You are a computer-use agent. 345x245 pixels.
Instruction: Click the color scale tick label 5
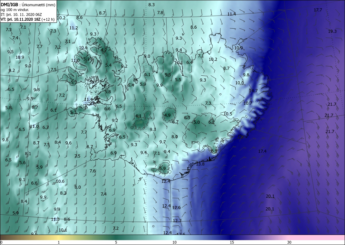pos(116,242)
